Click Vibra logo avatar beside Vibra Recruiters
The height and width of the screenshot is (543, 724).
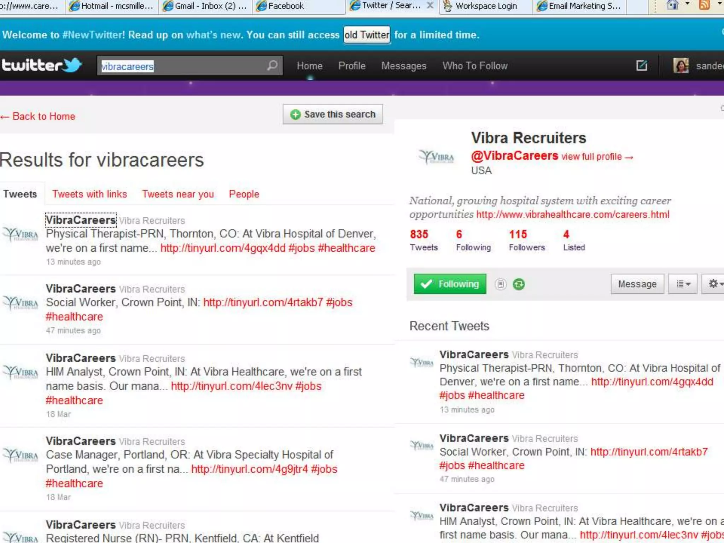click(436, 156)
